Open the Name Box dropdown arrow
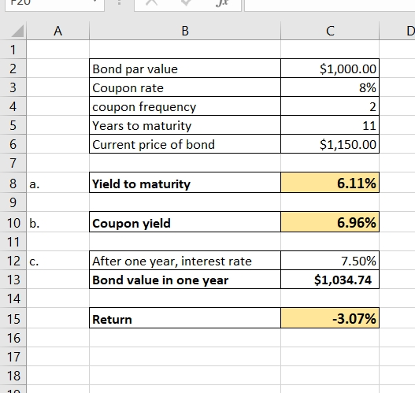Viewport: 415px width, 393px height. (x=94, y=2)
